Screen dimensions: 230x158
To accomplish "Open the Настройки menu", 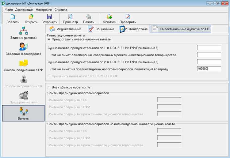I will point(44,10).
